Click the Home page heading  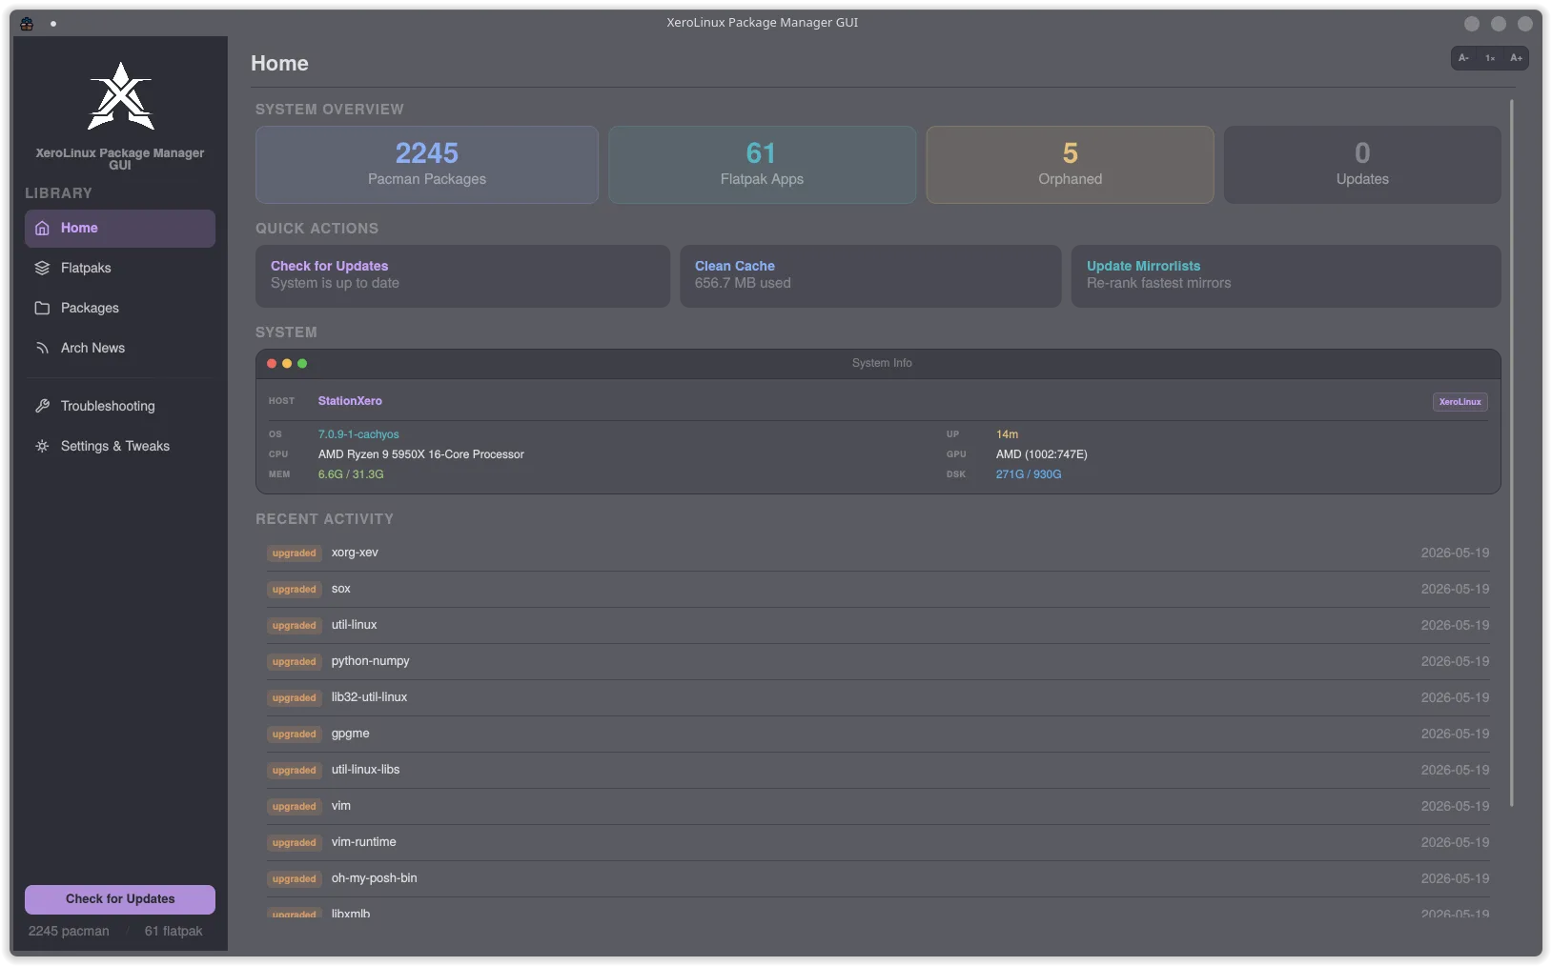(279, 64)
